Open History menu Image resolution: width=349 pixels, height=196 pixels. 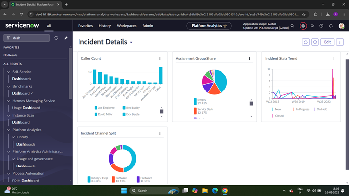point(105,26)
